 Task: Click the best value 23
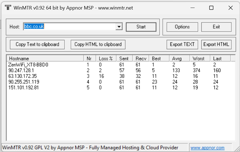(x=154, y=82)
